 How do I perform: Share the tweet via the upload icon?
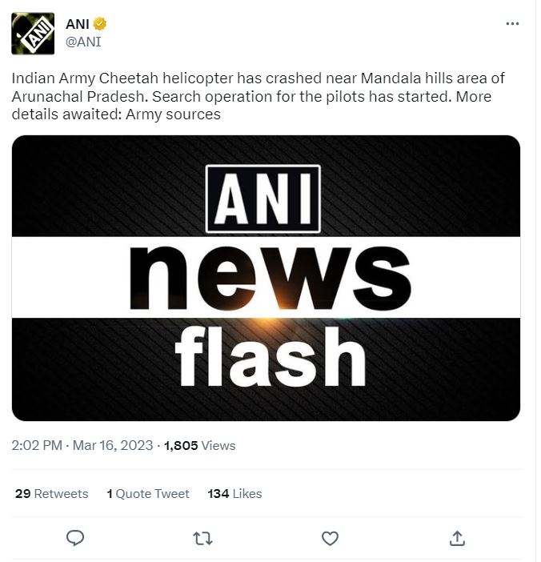click(457, 538)
